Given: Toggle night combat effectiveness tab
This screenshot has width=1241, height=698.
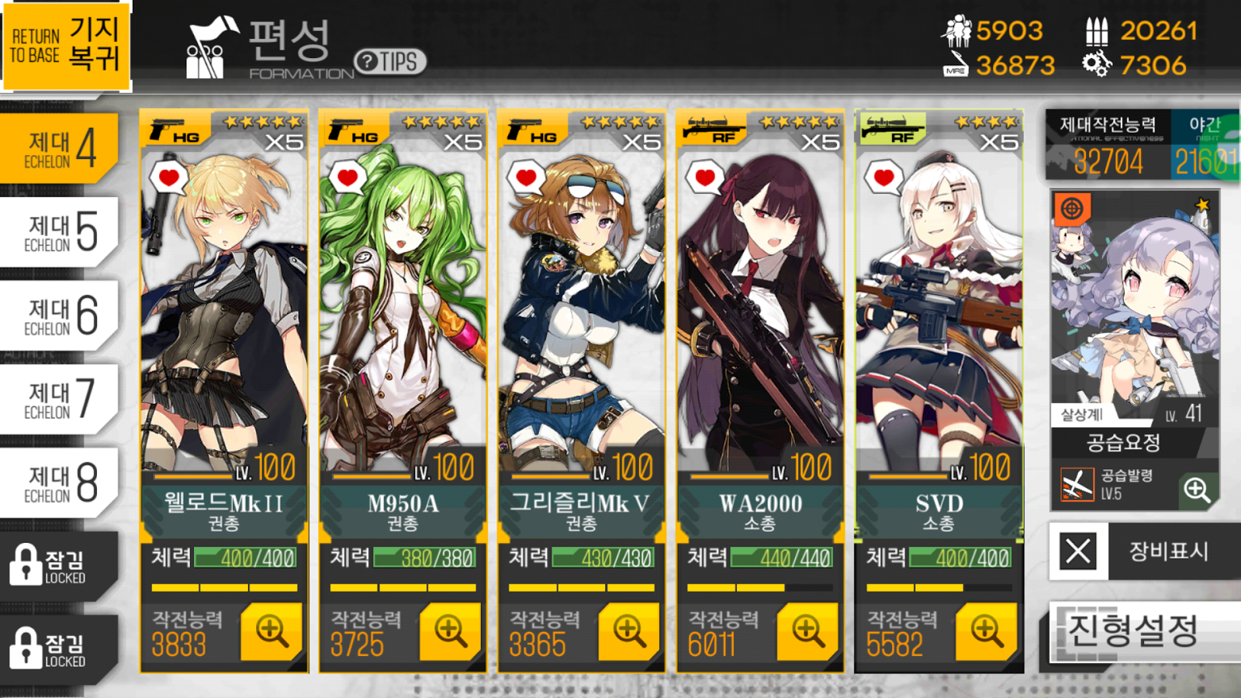Looking at the screenshot, I should click(x=1205, y=146).
